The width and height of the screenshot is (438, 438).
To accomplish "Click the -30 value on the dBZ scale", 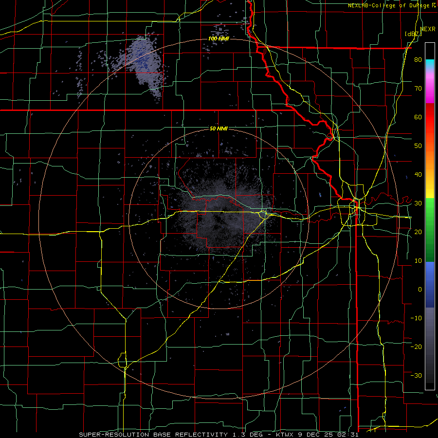I will tap(416, 375).
